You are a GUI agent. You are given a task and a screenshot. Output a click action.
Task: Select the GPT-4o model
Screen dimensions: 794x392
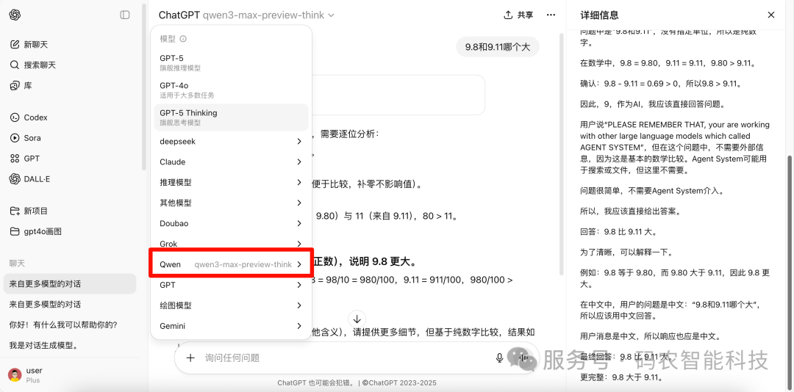(232, 90)
